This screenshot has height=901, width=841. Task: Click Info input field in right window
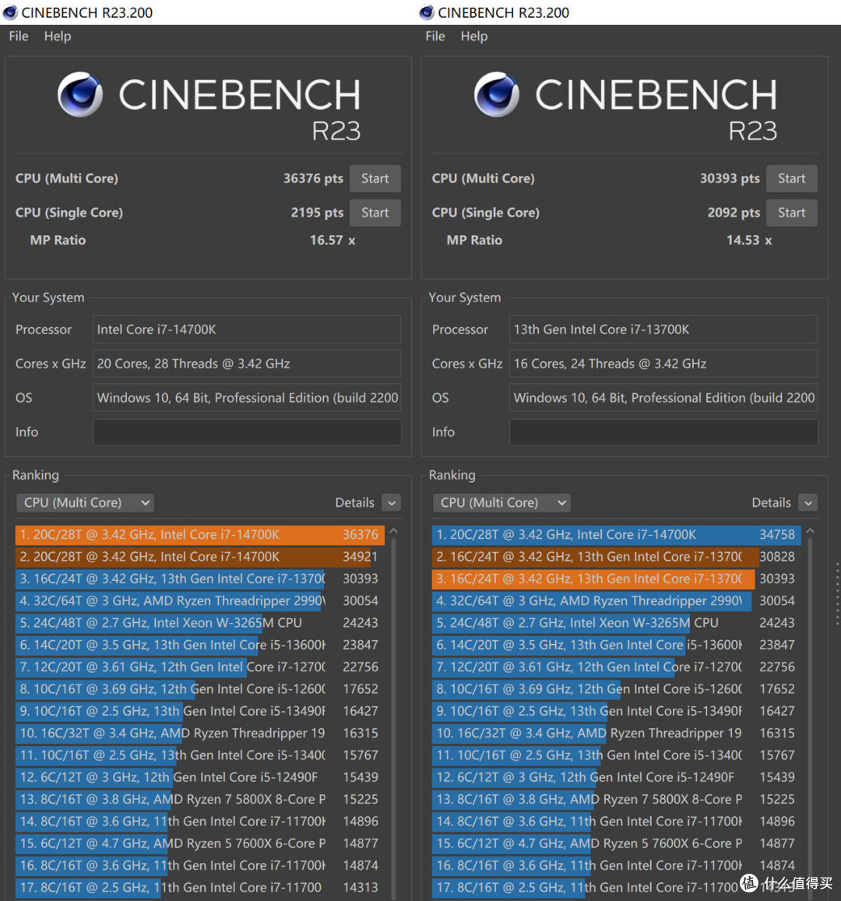[x=663, y=432]
